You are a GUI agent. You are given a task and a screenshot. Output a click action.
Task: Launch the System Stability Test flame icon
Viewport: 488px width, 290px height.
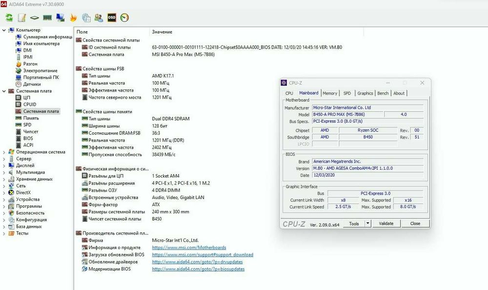coord(73,18)
